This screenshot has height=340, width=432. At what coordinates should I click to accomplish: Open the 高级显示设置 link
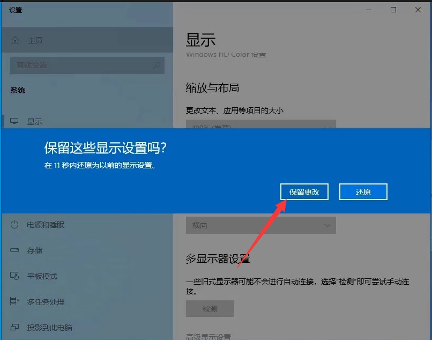(x=208, y=336)
